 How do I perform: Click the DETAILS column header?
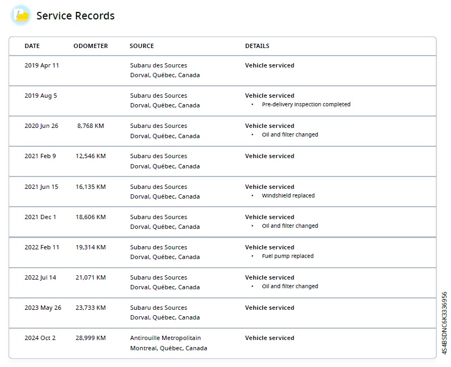point(257,46)
